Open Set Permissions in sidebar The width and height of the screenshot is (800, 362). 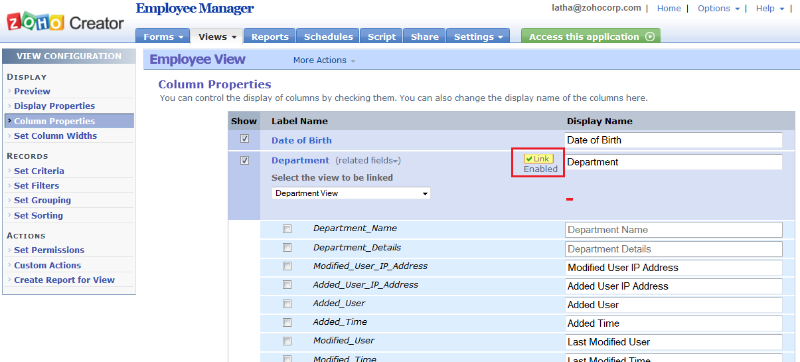click(49, 250)
